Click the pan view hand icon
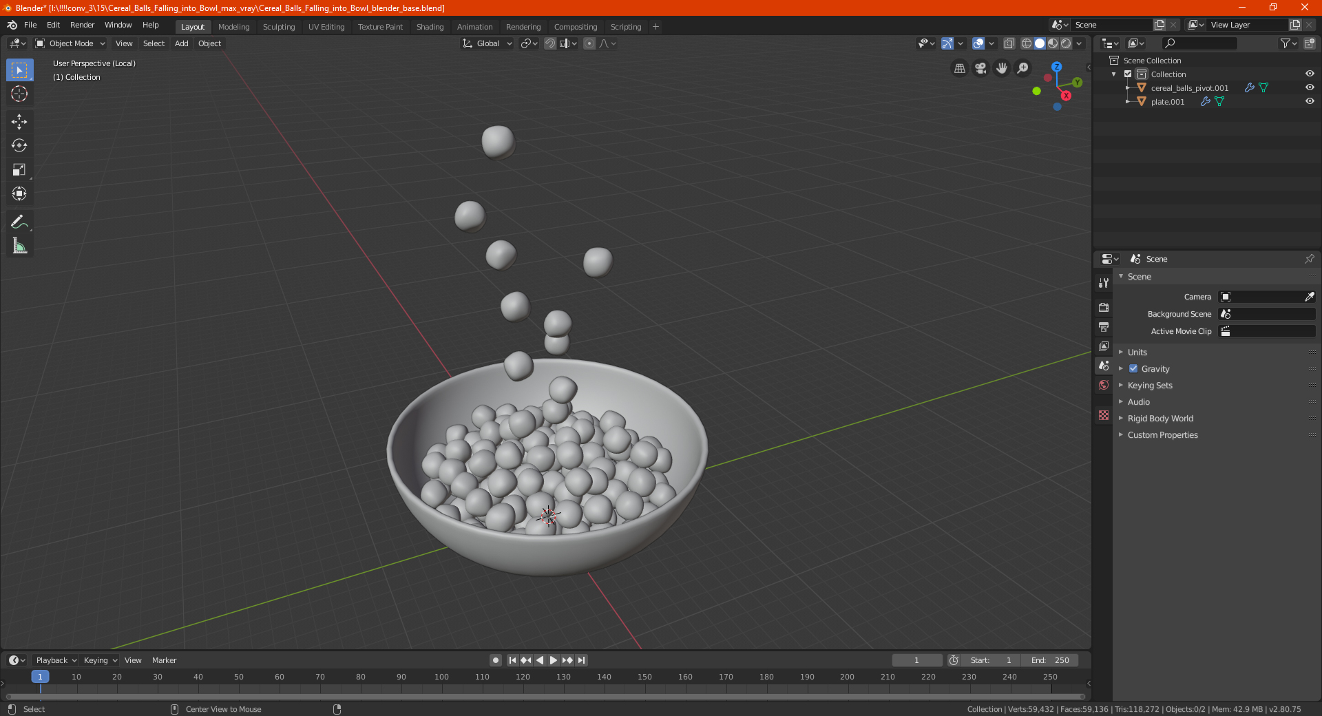 (1002, 68)
